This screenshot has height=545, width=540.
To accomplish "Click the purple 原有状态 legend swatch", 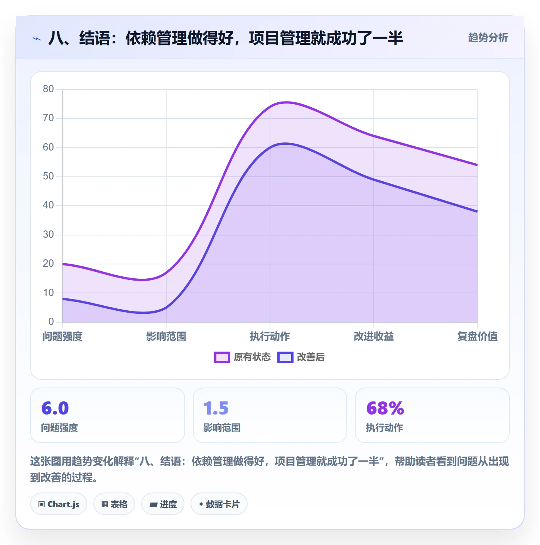I will (222, 357).
